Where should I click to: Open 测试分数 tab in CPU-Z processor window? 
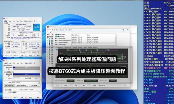pyautogui.click(x=27, y=21)
